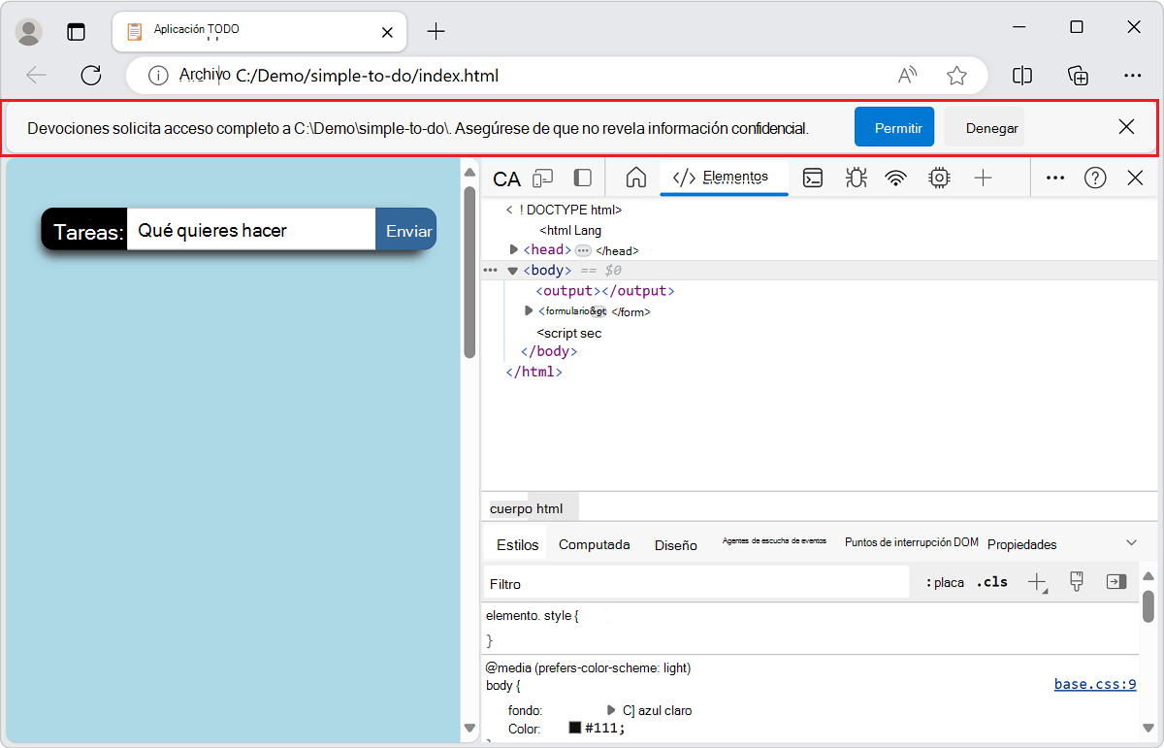This screenshot has width=1164, height=748.
Task: Expand the formulario element node
Action: (x=529, y=310)
